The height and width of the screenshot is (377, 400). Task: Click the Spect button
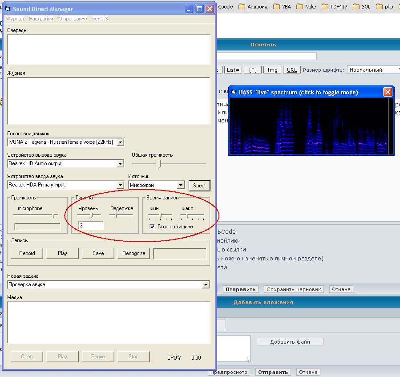199,186
